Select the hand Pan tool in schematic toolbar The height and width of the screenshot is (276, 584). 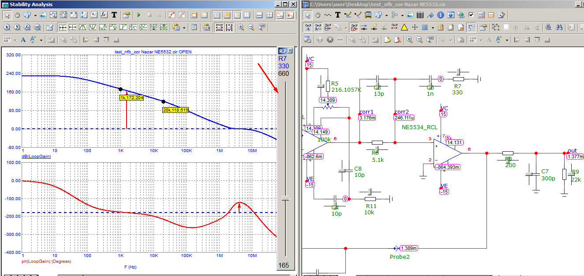(318, 15)
